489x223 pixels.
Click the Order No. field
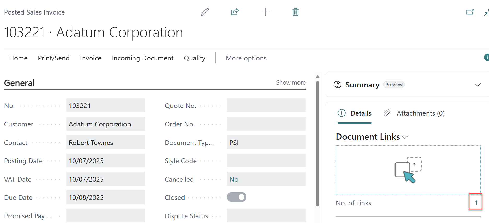(266, 124)
